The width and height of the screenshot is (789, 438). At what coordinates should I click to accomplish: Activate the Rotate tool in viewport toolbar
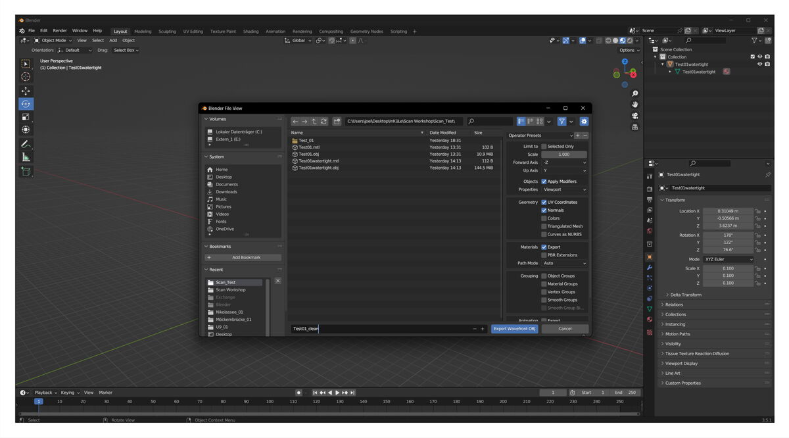click(26, 104)
